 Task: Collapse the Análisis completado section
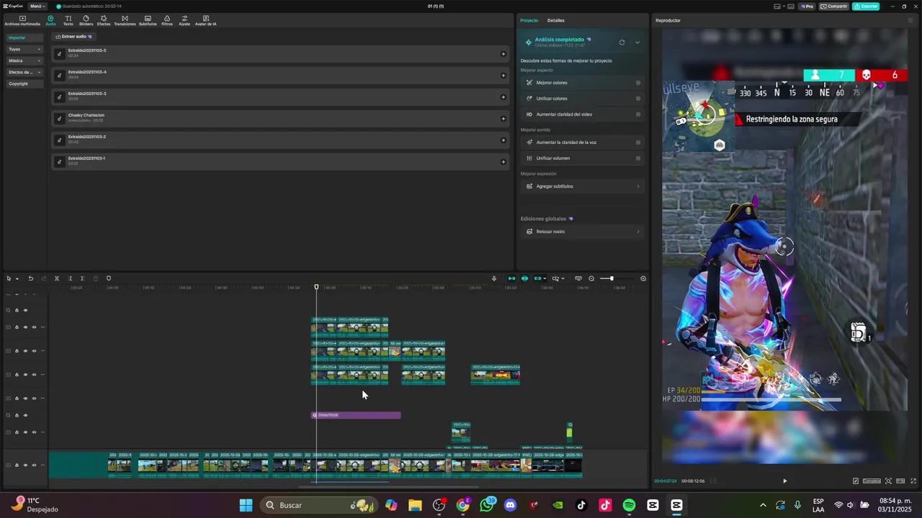click(637, 42)
